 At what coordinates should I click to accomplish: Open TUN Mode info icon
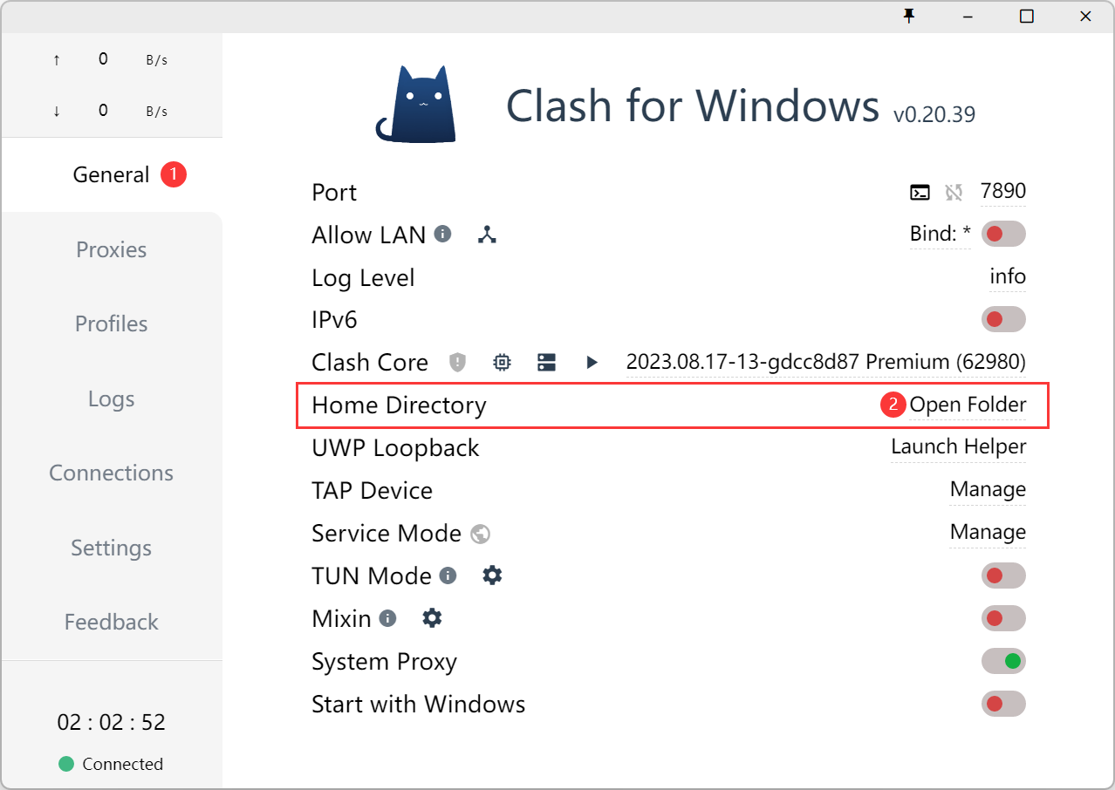pos(448,575)
